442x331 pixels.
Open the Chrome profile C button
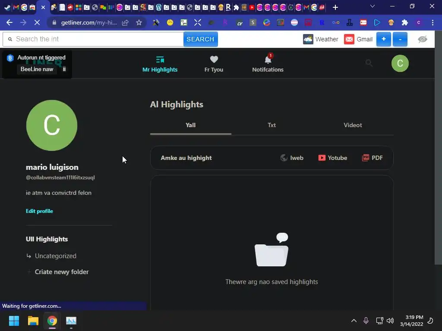[419, 22]
